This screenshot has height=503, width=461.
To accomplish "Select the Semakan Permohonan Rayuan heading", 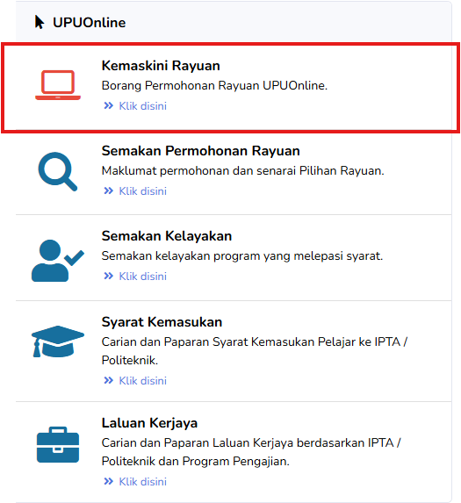I will [x=201, y=151].
